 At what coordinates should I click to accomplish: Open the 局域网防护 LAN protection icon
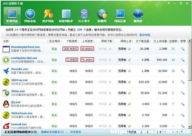tap(66, 16)
